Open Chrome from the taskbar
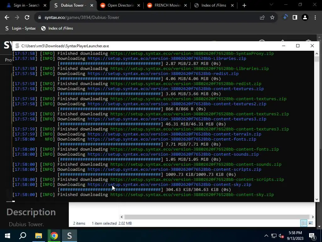 point(54,236)
